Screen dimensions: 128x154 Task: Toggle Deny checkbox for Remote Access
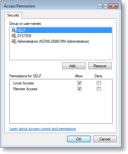click(x=99, y=89)
